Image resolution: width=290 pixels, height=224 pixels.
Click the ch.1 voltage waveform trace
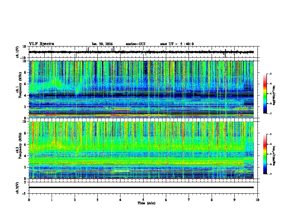click(x=141, y=52)
